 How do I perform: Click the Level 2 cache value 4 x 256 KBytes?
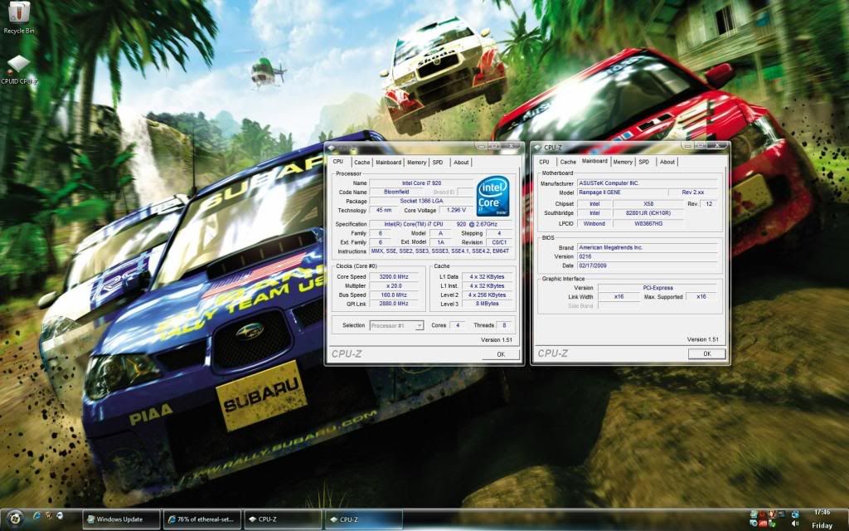tap(488, 295)
